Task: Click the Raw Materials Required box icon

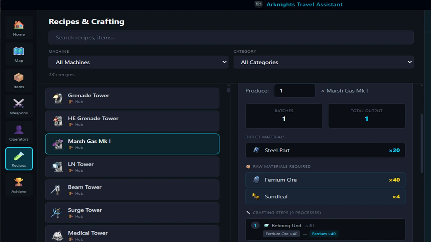Action: [x=248, y=166]
